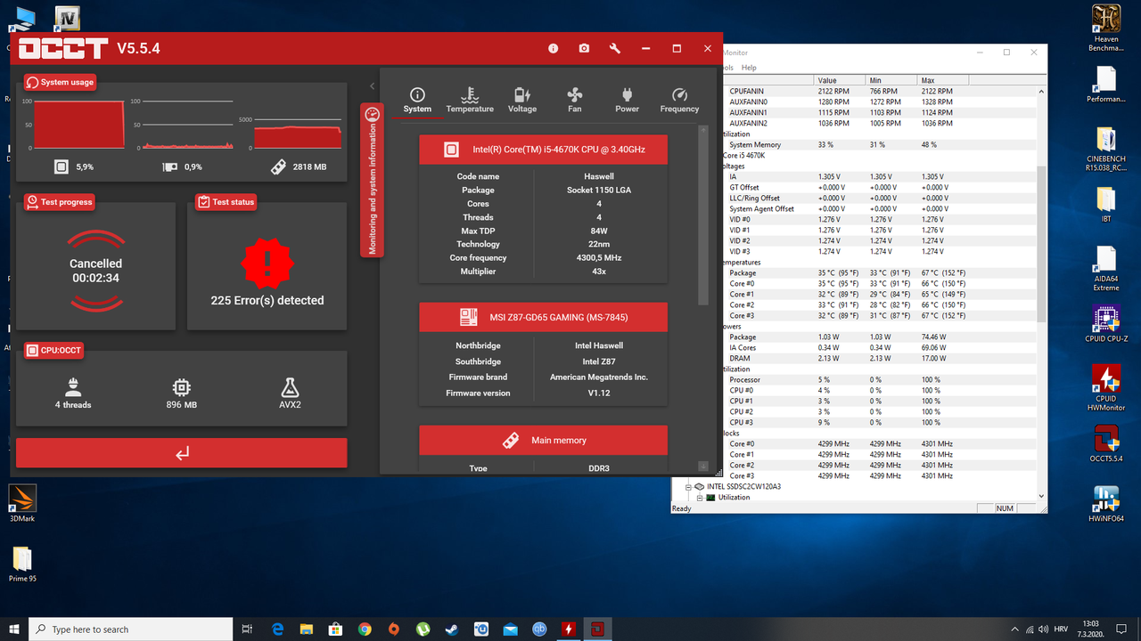The image size is (1141, 641).
Task: Switch to the System monitoring tab
Action: (417, 101)
